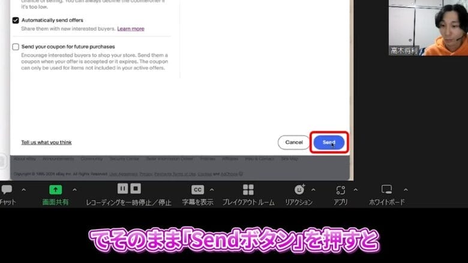The image size is (468, 263).
Task: Select the participant video thumbnail
Action: 428,28
